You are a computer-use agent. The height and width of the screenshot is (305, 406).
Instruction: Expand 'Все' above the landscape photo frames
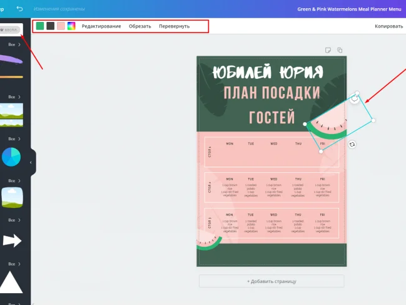[14, 97]
